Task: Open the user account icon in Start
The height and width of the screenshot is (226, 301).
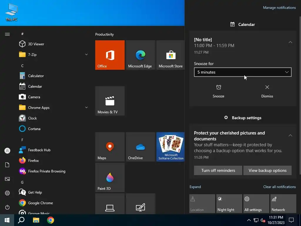Action: (x=7, y=151)
